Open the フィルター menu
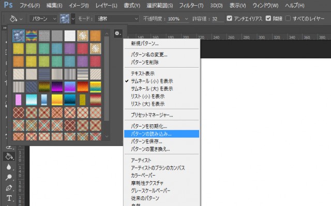Screen dimensions: 331x206 pos(191,6)
